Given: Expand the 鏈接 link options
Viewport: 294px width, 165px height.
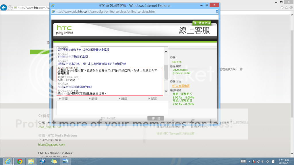Looking at the screenshot, I should [123, 99].
